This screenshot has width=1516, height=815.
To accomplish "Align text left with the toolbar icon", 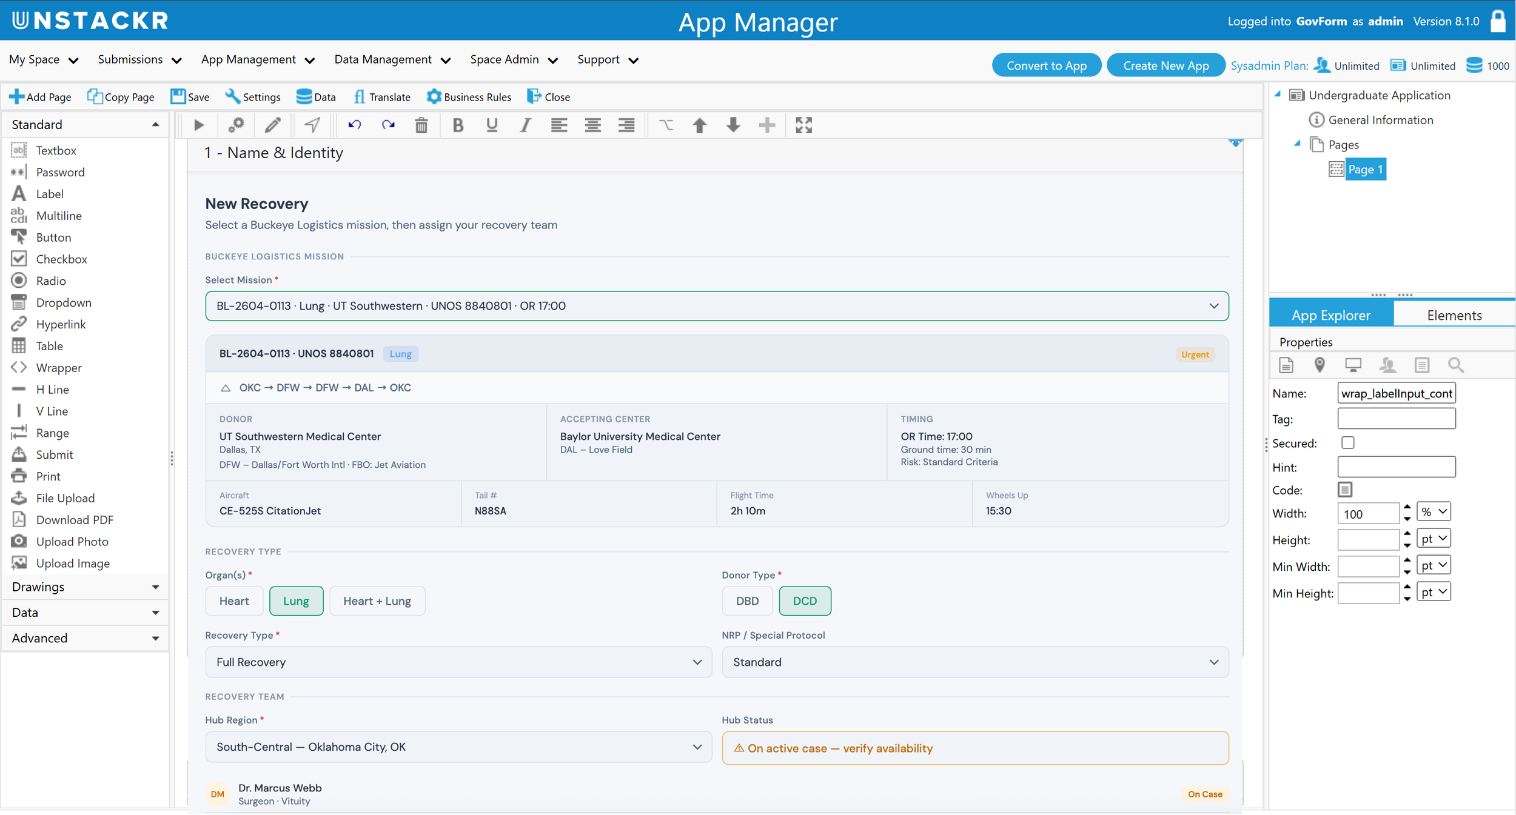I will (559, 125).
